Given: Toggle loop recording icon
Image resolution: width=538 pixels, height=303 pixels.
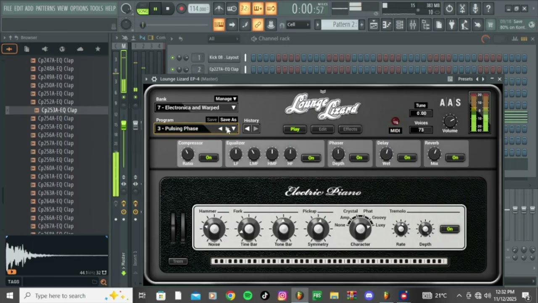Looking at the screenshot, I should (271, 9).
